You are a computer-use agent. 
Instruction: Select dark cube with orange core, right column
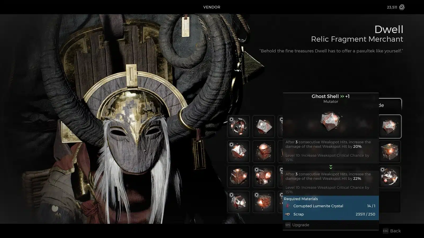(x=390, y=152)
